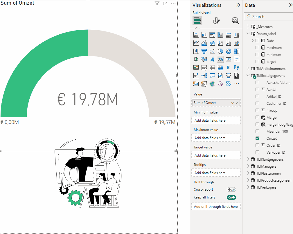293x234 pixels.
Task: Select the Slicer visual
Action: point(204,68)
